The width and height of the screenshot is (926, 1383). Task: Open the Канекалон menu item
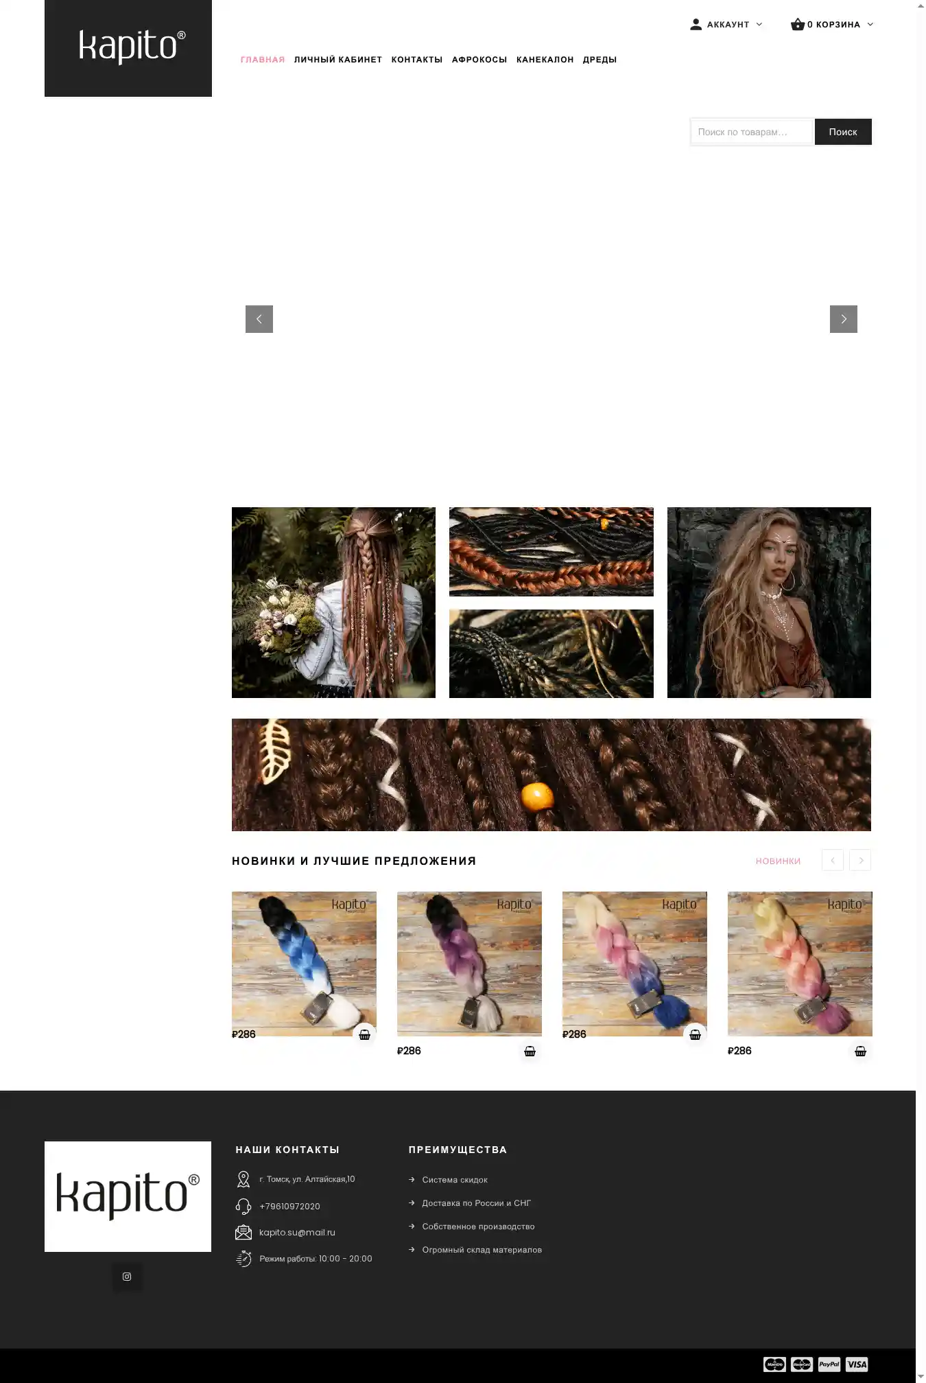(545, 60)
